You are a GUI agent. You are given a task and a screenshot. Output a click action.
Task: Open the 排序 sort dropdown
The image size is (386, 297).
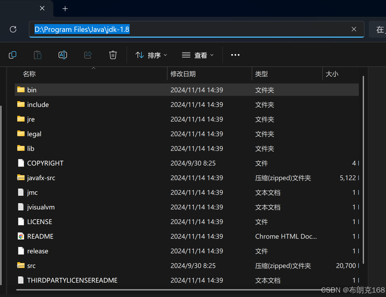151,55
